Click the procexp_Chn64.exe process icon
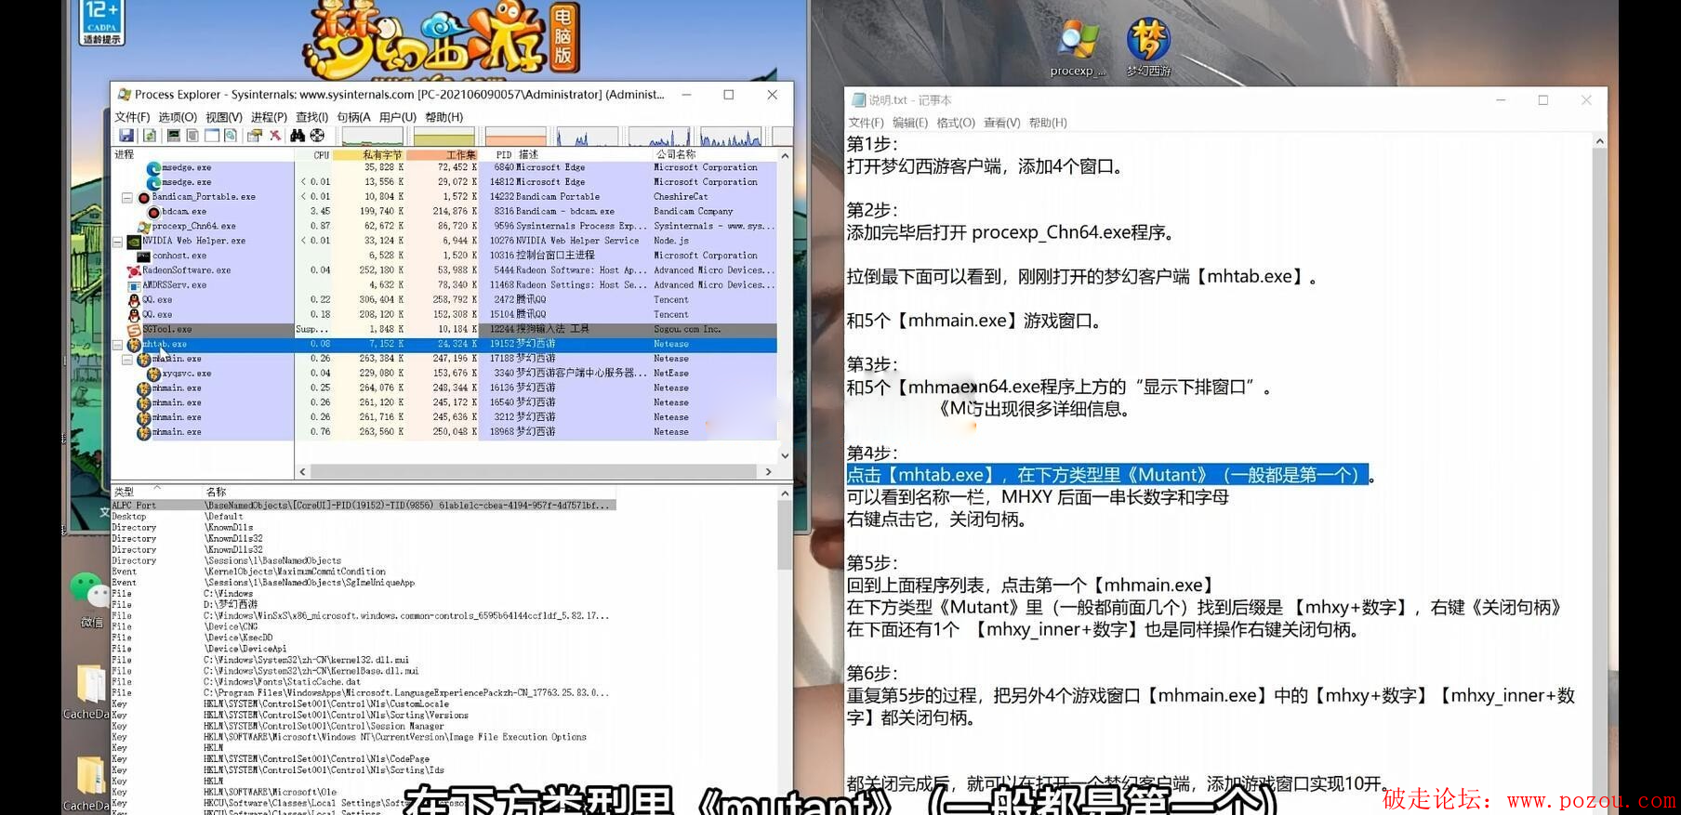Viewport: 1681px width, 815px height. (144, 227)
